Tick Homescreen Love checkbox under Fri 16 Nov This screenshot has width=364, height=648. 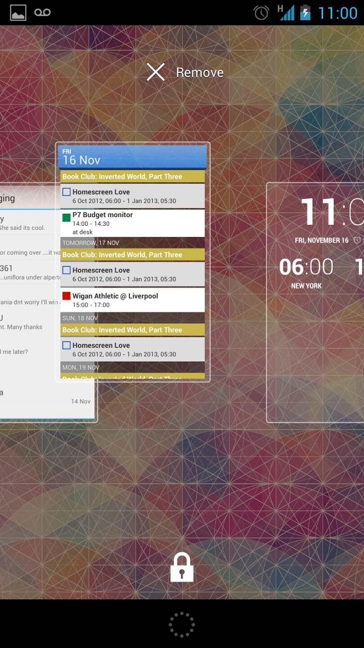[66, 192]
